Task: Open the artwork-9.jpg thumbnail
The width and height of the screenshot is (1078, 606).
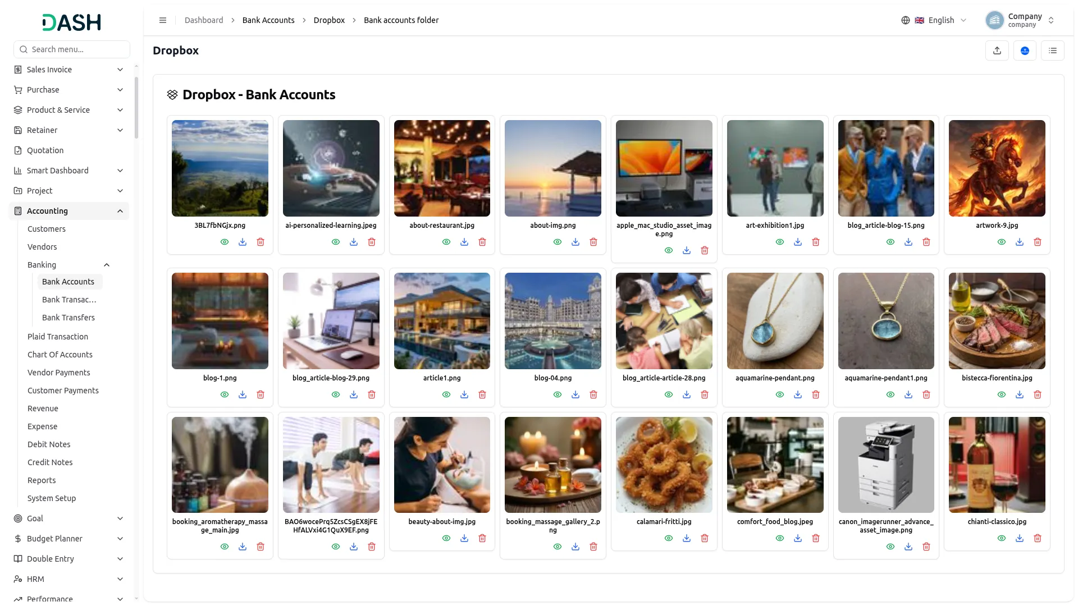Action: coord(997,168)
